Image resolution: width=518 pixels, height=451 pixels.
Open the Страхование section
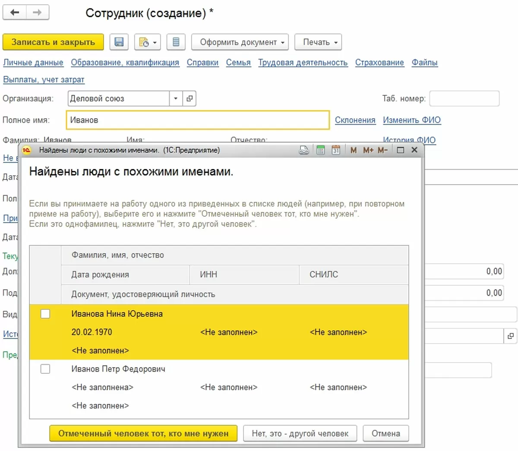click(379, 63)
